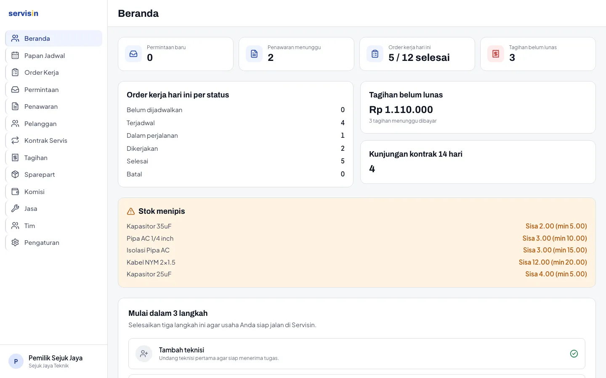The height and width of the screenshot is (378, 606).
Task: Open Pemilik Sejuk Jaya account profile
Action: point(53,361)
